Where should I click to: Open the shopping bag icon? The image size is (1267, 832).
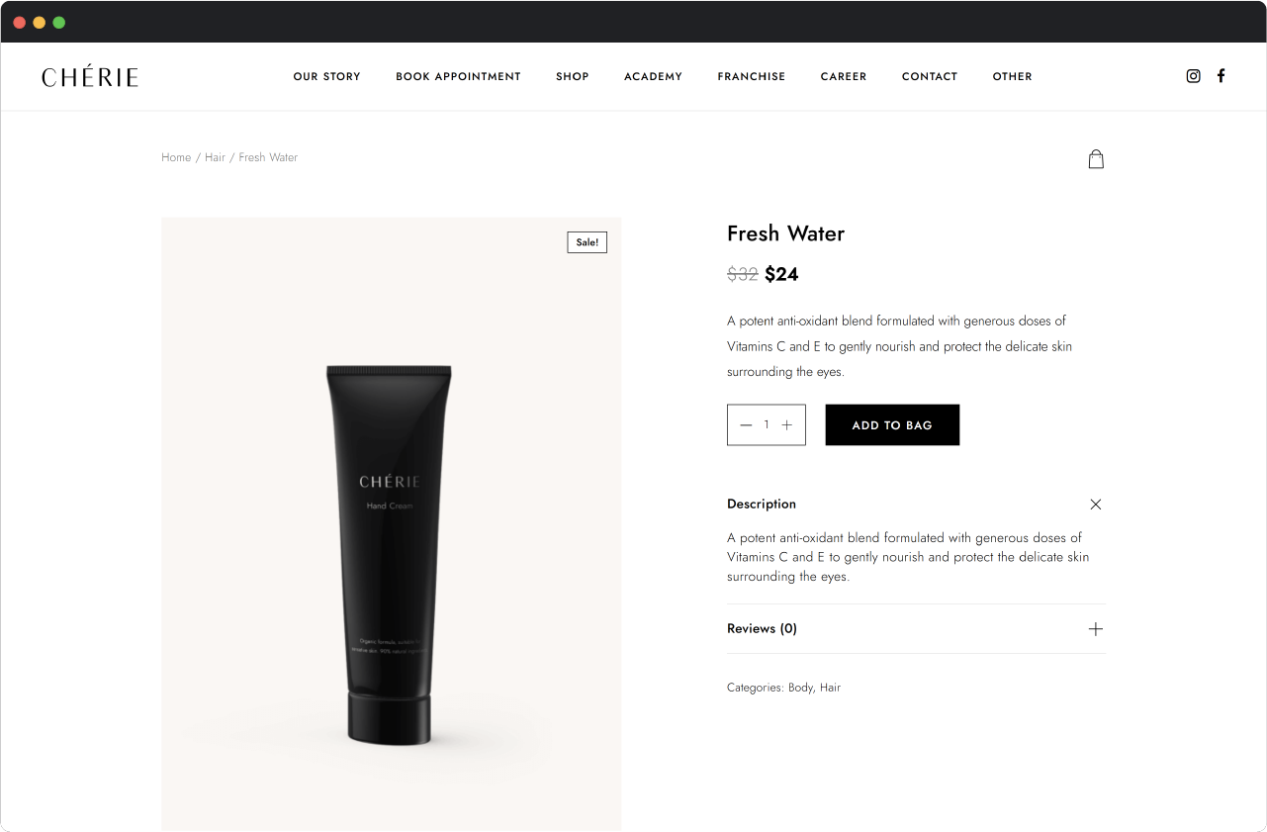coord(1096,158)
